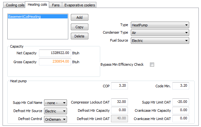This screenshot has width=201, height=127.
Task: Open the Fuel Source dropdown
Action: pyautogui.click(x=160, y=41)
